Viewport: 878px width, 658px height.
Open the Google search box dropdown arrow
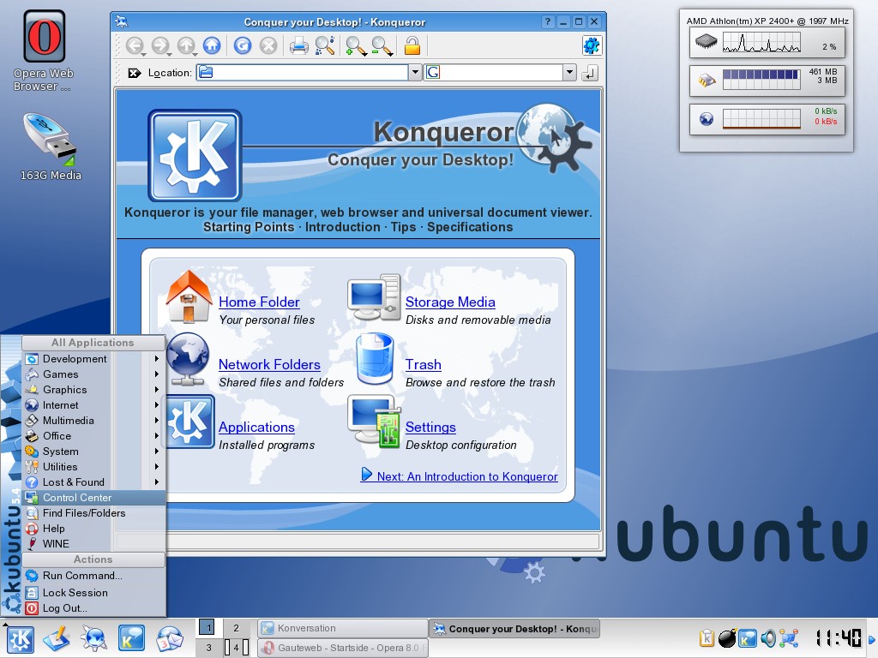569,72
